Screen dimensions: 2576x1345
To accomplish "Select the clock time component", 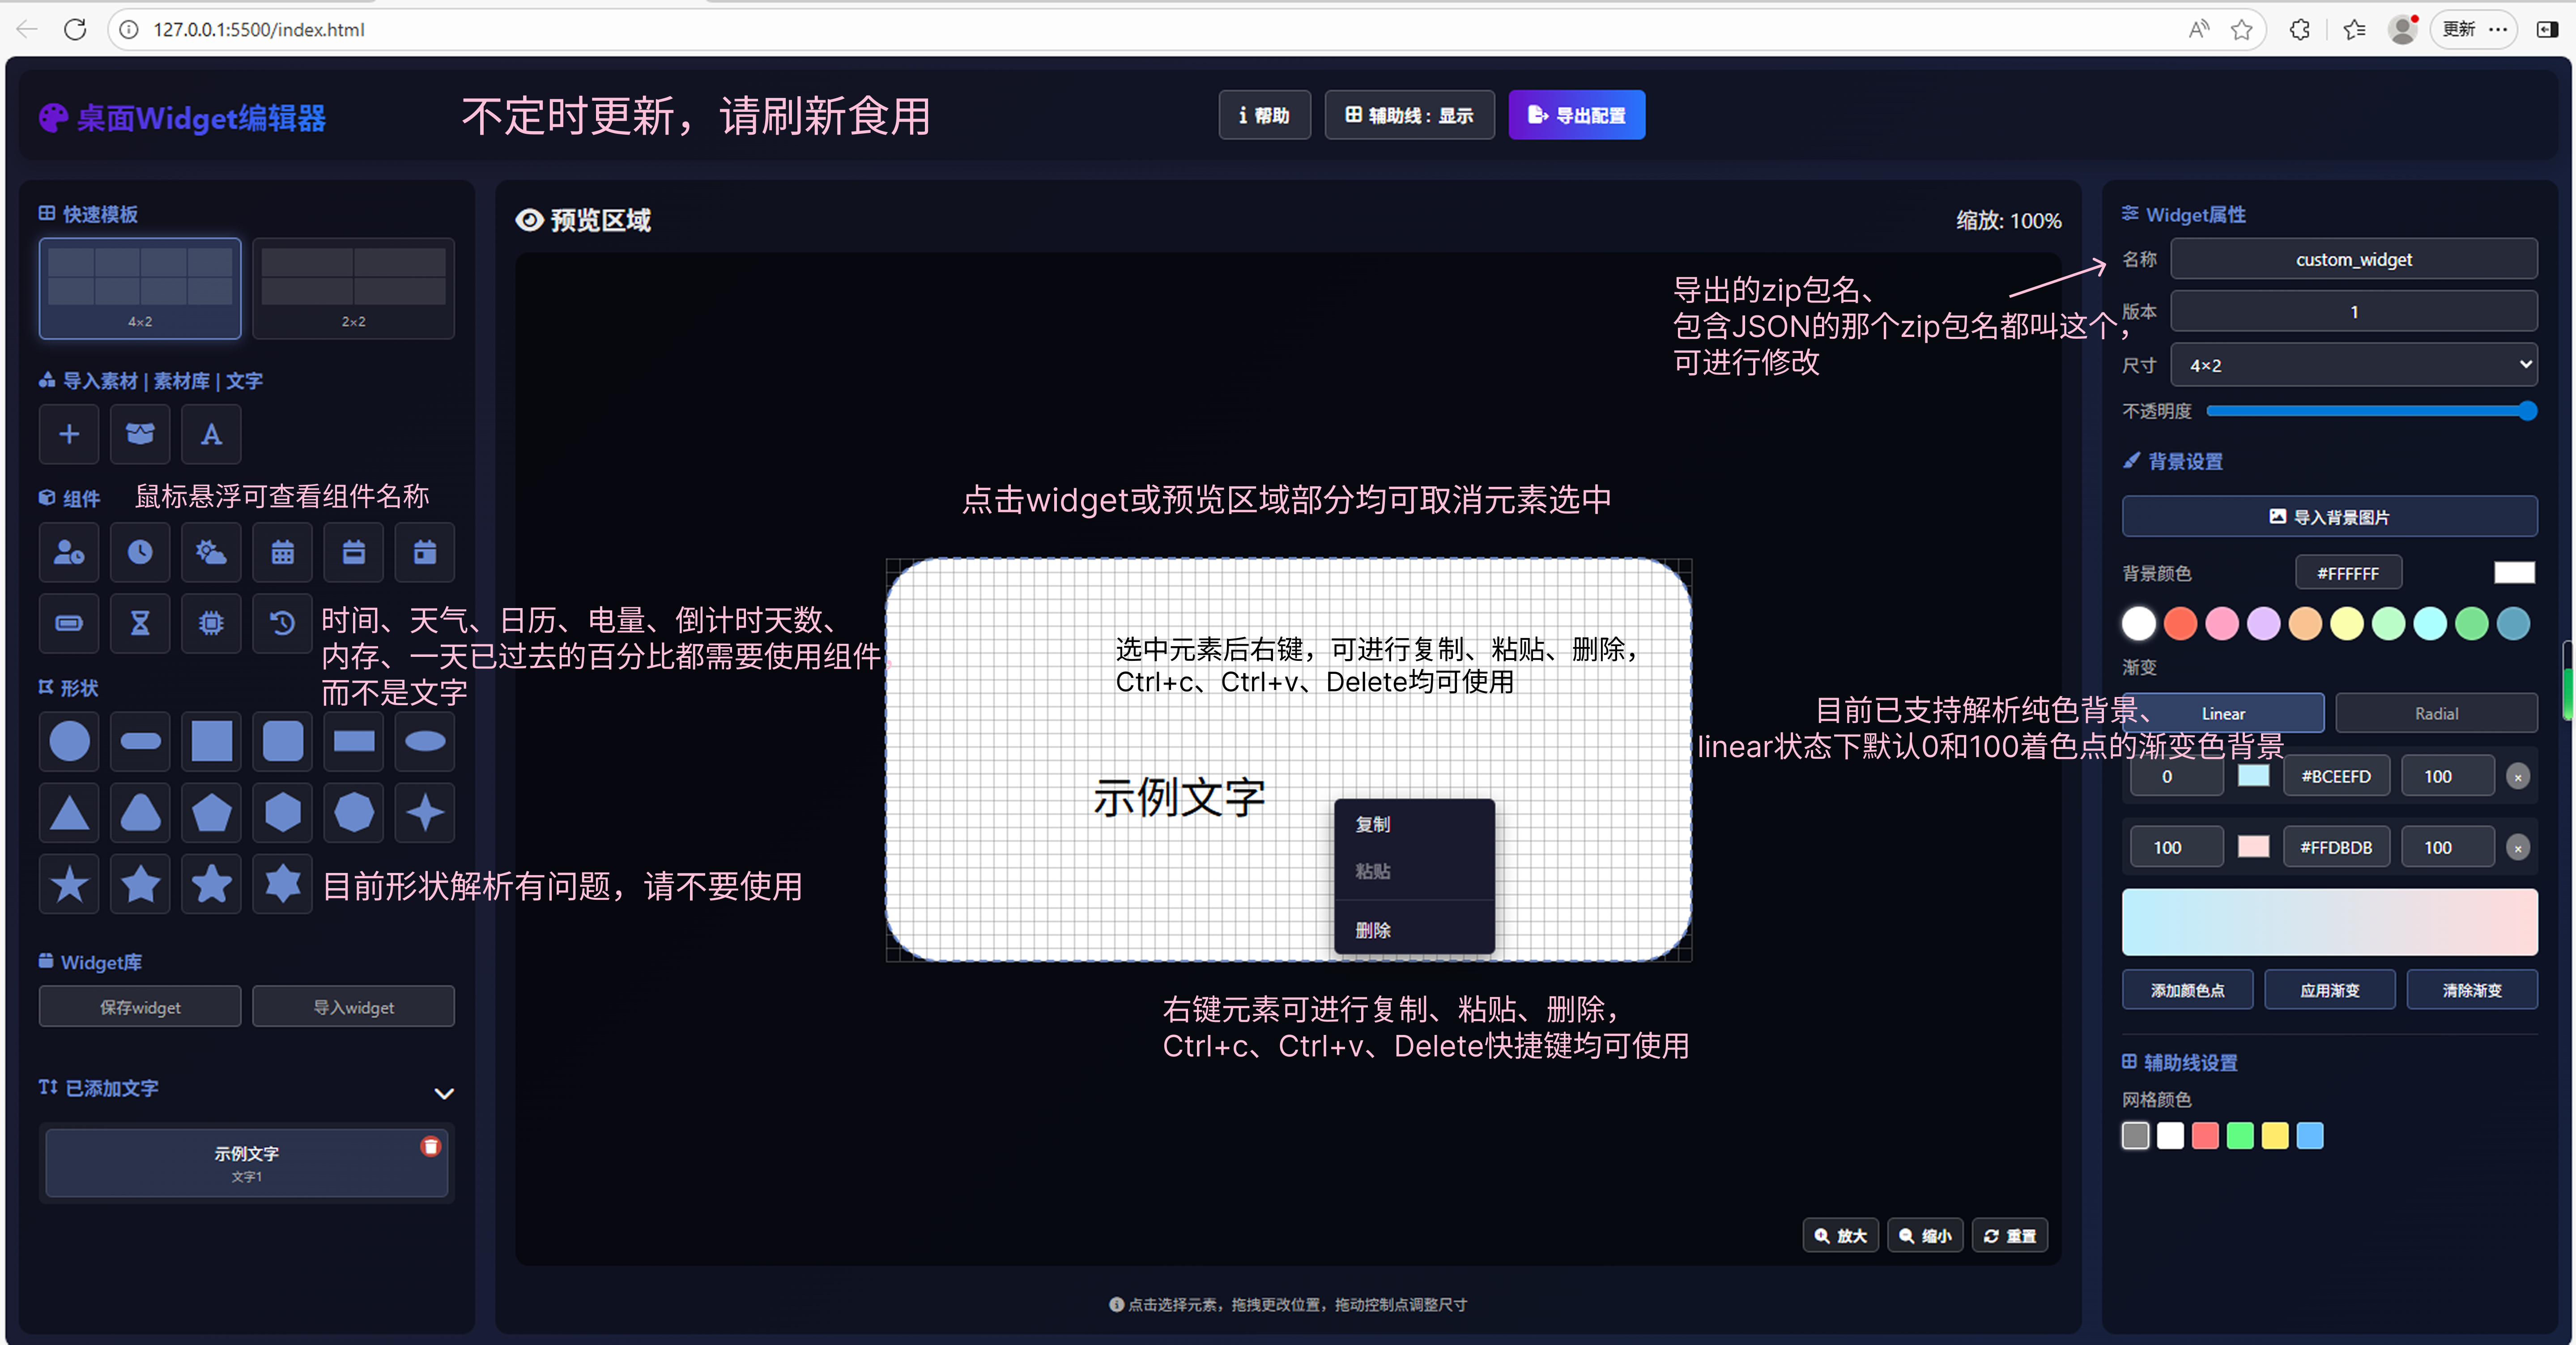I will pos(140,552).
